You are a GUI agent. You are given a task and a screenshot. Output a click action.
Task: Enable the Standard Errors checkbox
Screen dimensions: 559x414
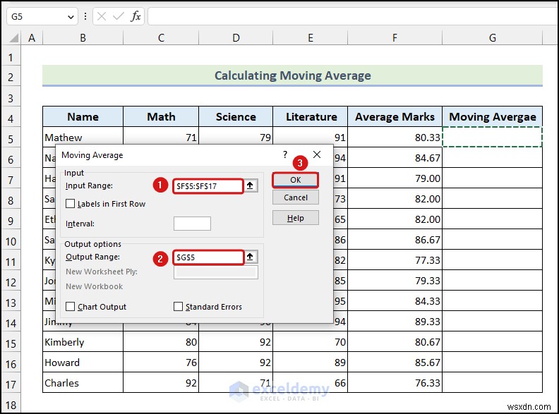point(178,307)
